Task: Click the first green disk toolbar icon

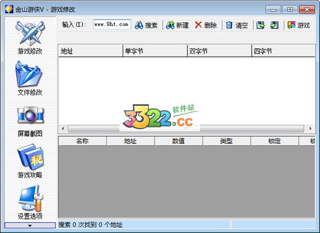Action: click(261, 25)
